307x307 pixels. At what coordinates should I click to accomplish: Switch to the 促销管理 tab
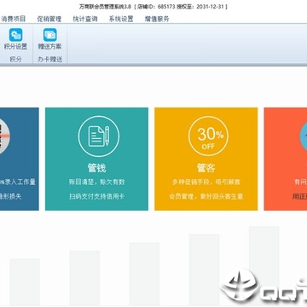[x=49, y=19]
